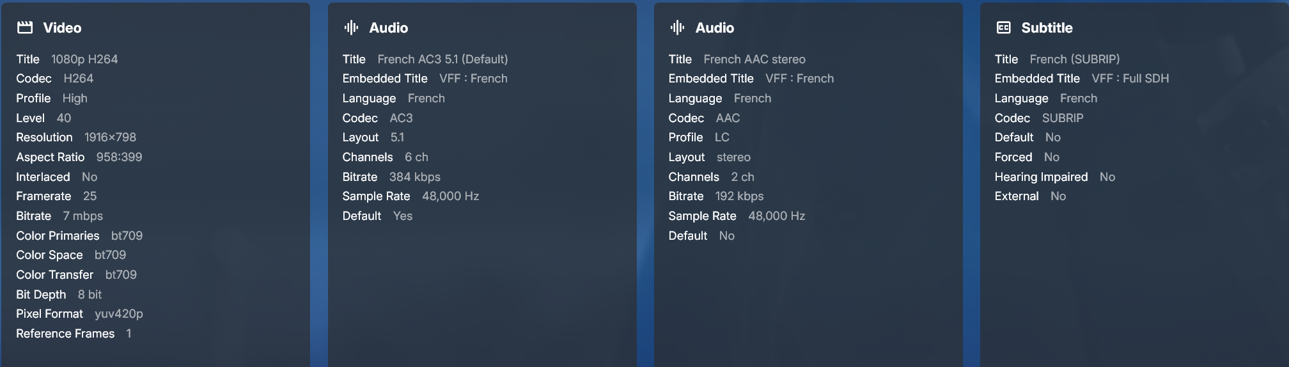This screenshot has width=1289, height=367.
Task: Click the Reference Frames label
Action: coord(65,334)
